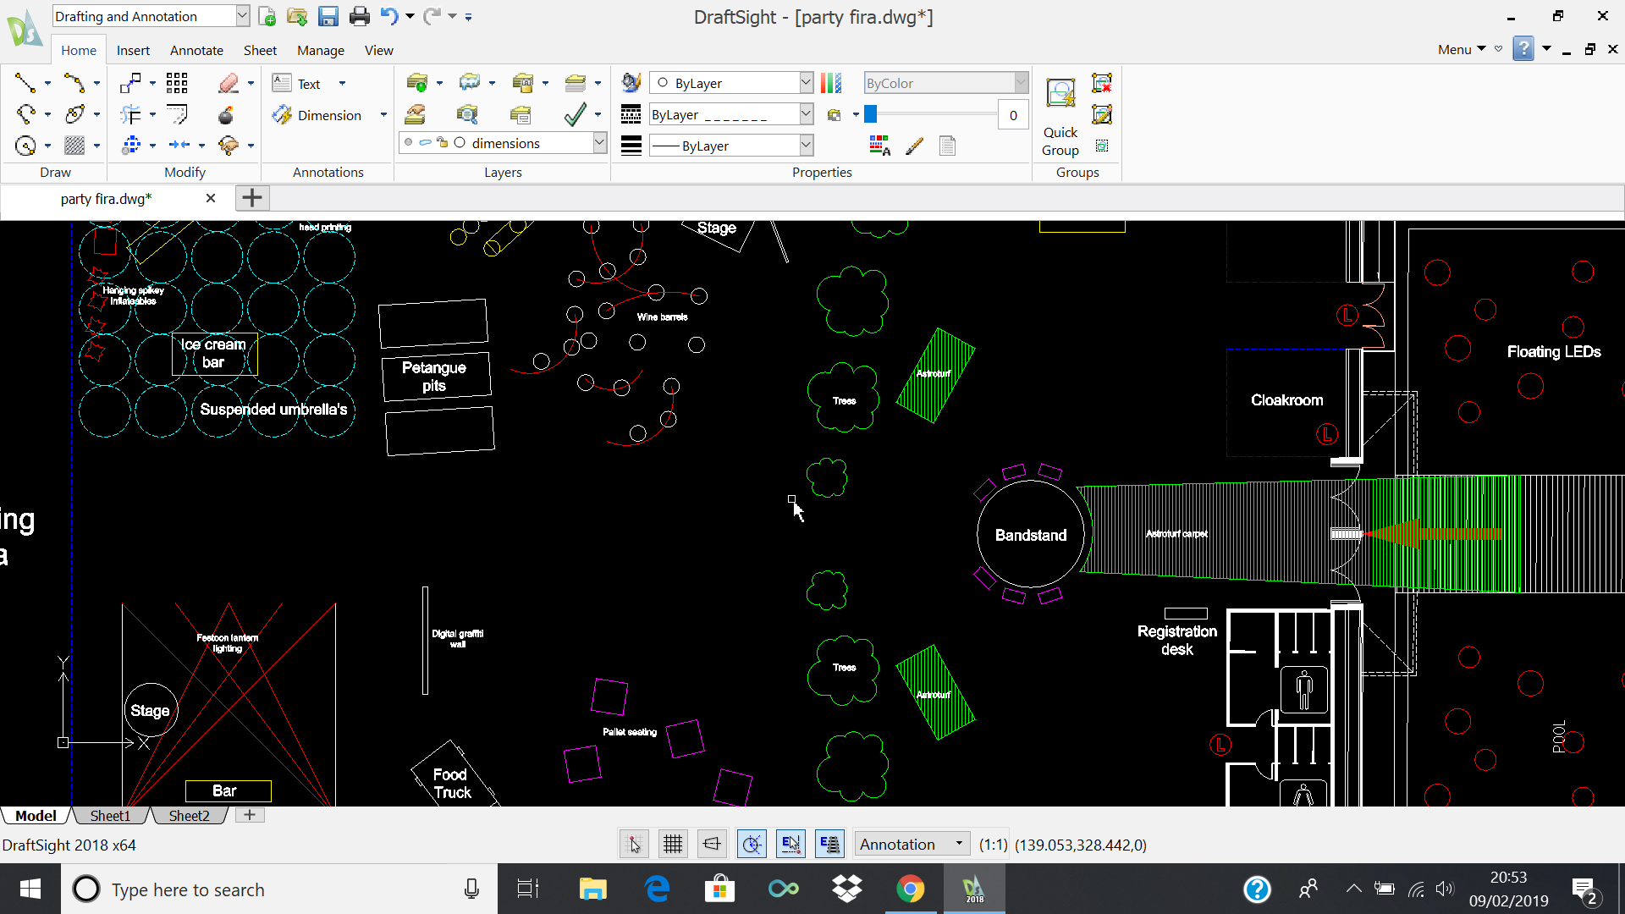Open the Annotate ribbon tab
This screenshot has height=914, width=1625.
coord(196,50)
